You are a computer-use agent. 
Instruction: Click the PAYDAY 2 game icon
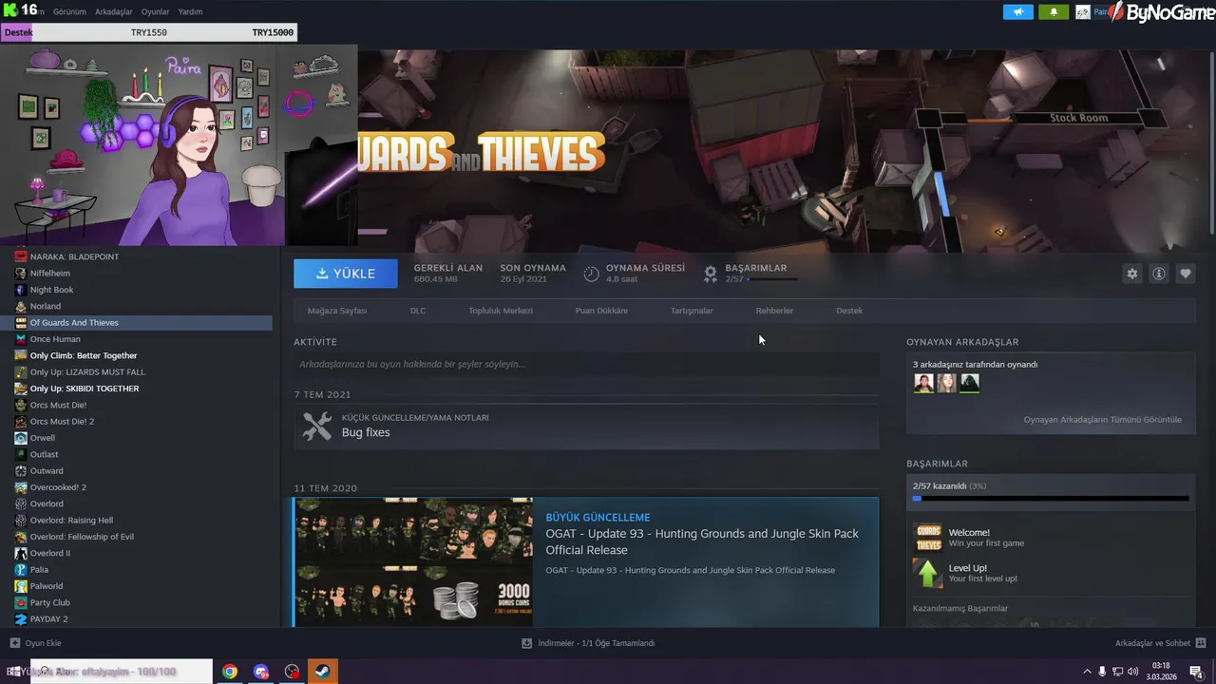21,619
